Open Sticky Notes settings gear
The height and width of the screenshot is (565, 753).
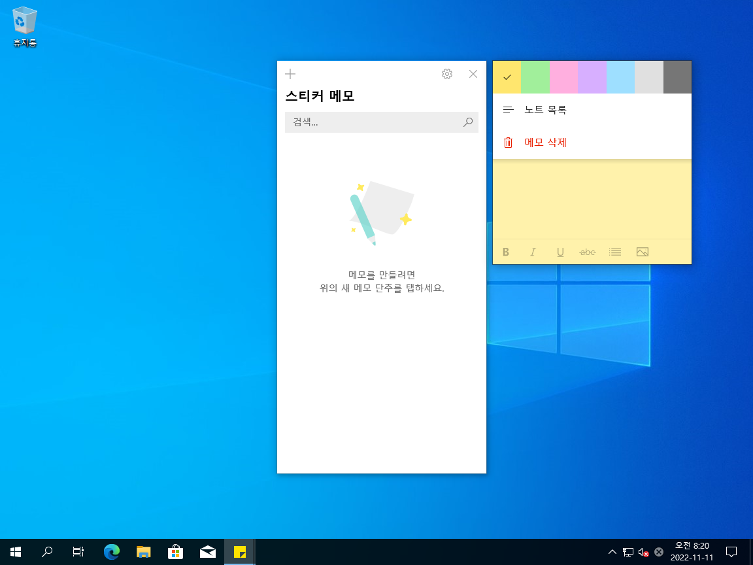click(446, 73)
